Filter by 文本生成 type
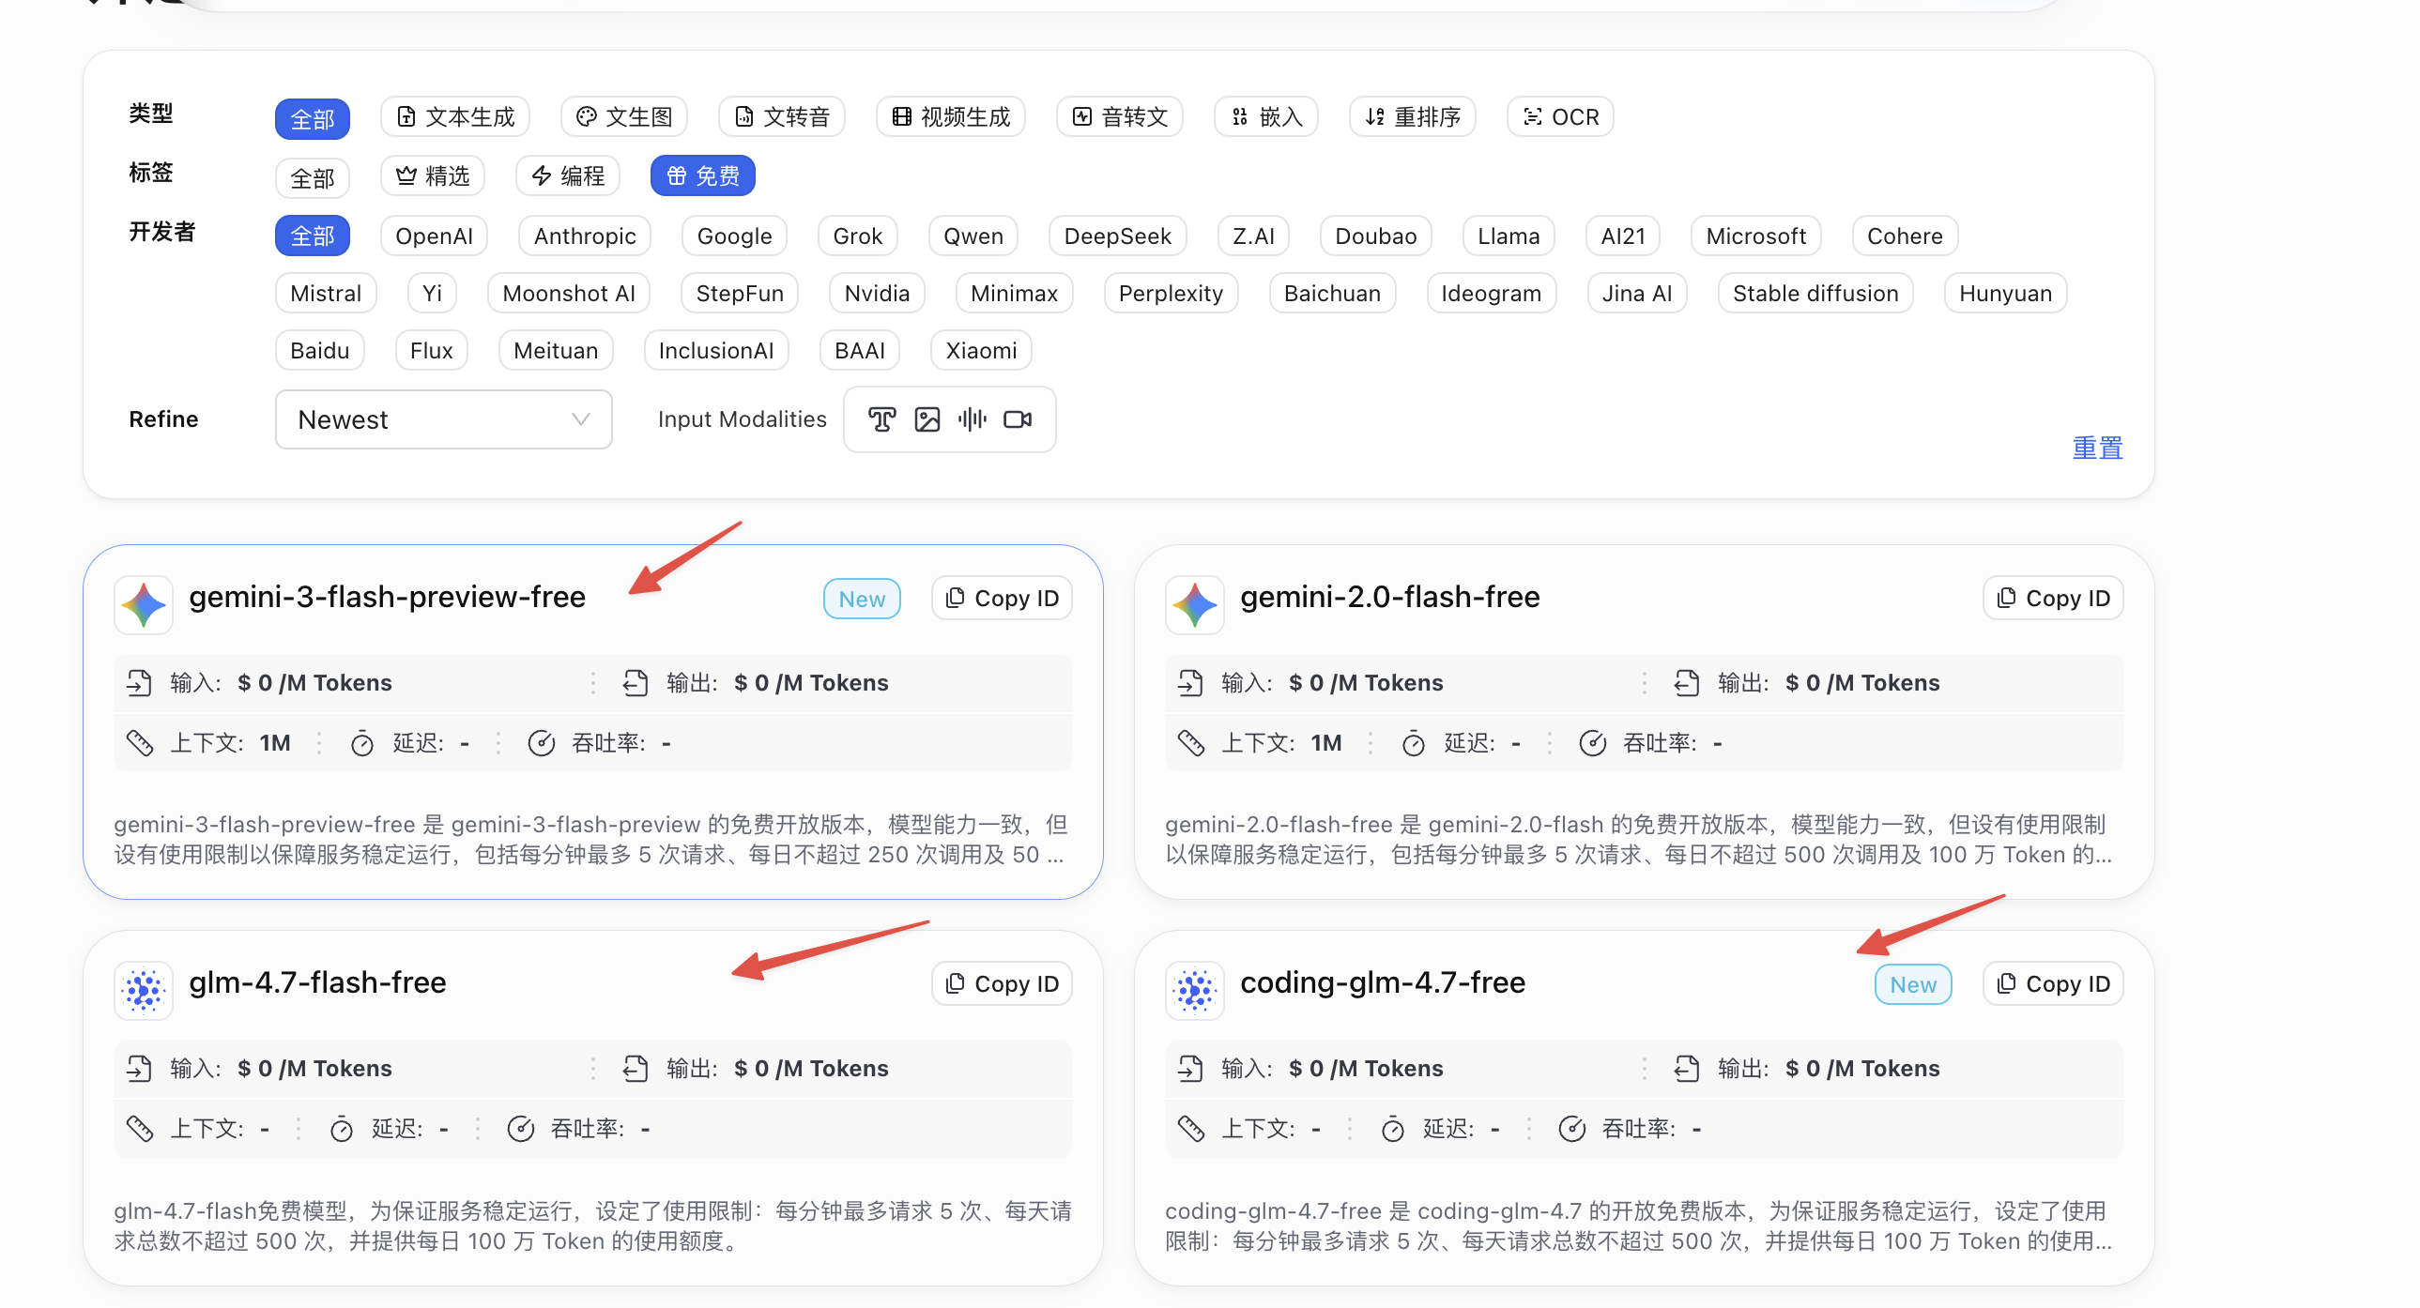The height and width of the screenshot is (1308, 2420). 454,116
